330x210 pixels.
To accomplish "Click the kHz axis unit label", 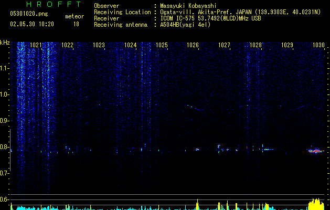I will [5, 43].
